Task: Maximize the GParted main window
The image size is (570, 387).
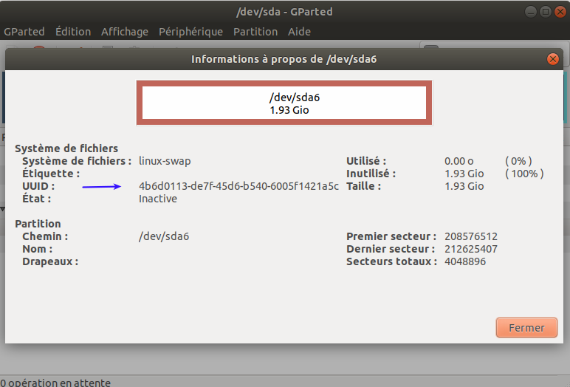Action: (x=545, y=11)
